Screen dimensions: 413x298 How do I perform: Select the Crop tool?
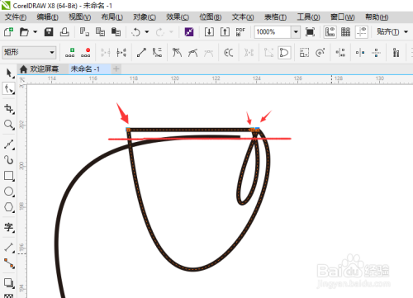(9, 109)
